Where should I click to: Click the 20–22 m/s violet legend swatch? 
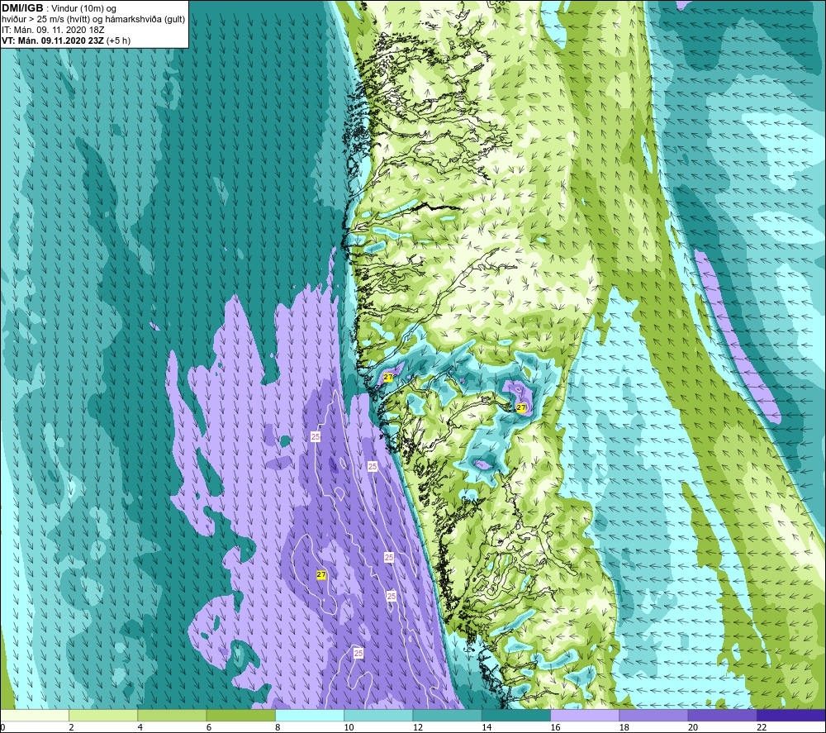(x=722, y=715)
